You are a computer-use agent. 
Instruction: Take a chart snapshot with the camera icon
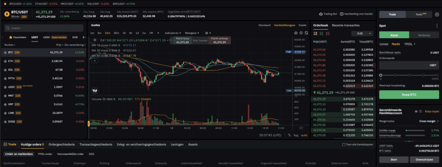coord(296,33)
